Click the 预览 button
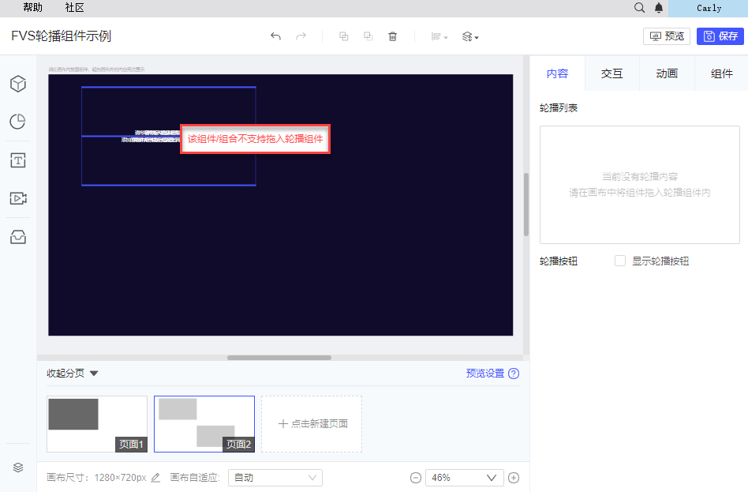Image resolution: width=748 pixels, height=492 pixels. pos(667,36)
